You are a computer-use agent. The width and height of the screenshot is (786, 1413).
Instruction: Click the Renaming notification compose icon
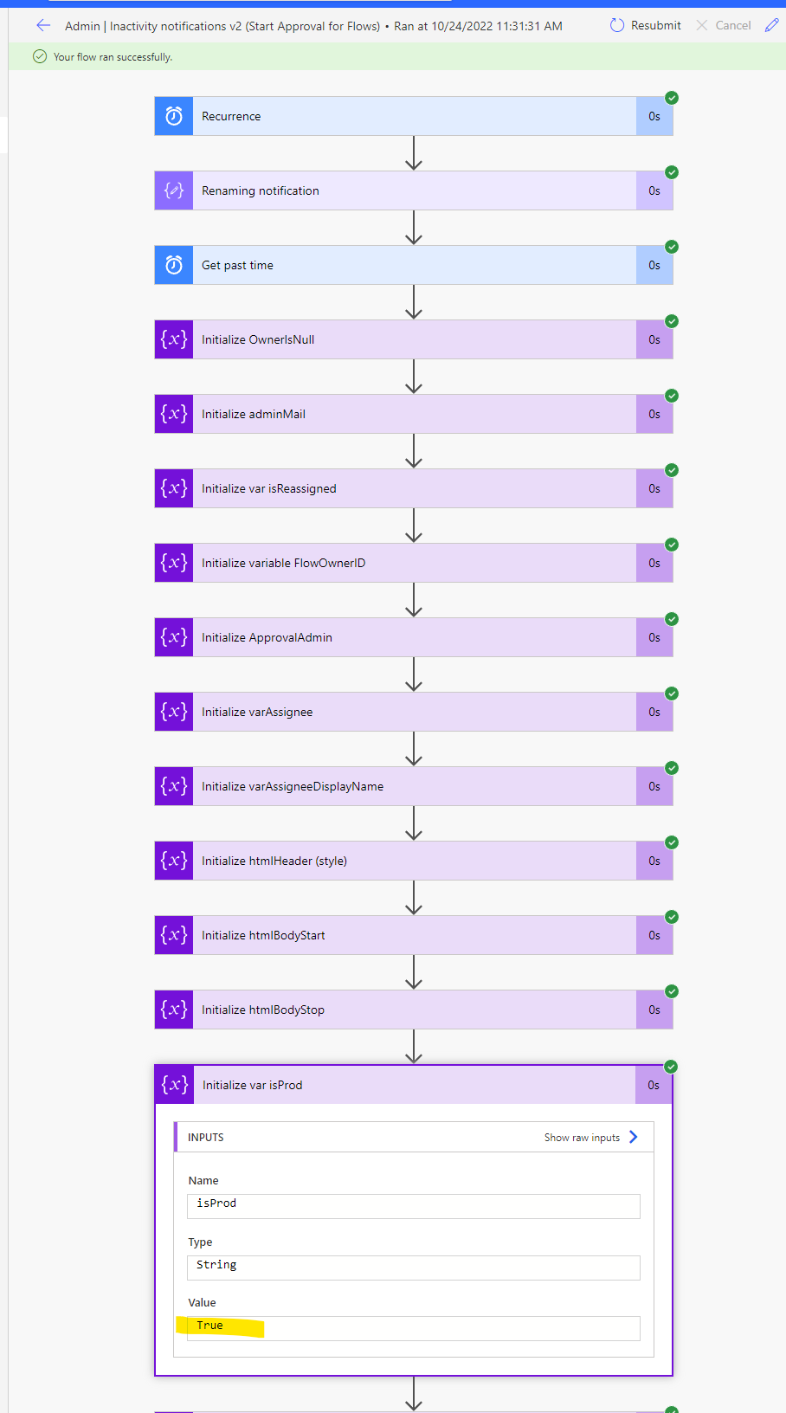(173, 190)
